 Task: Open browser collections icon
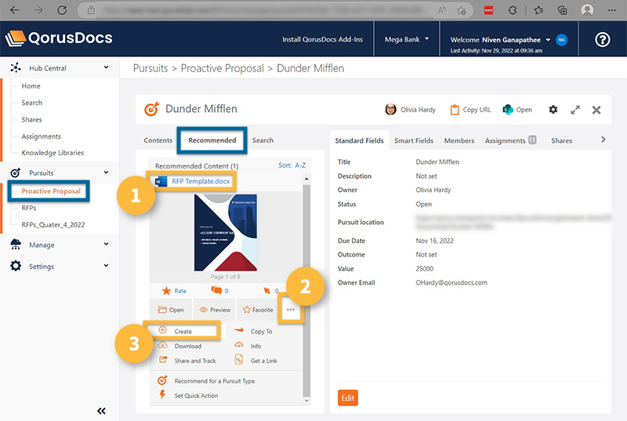[x=562, y=10]
